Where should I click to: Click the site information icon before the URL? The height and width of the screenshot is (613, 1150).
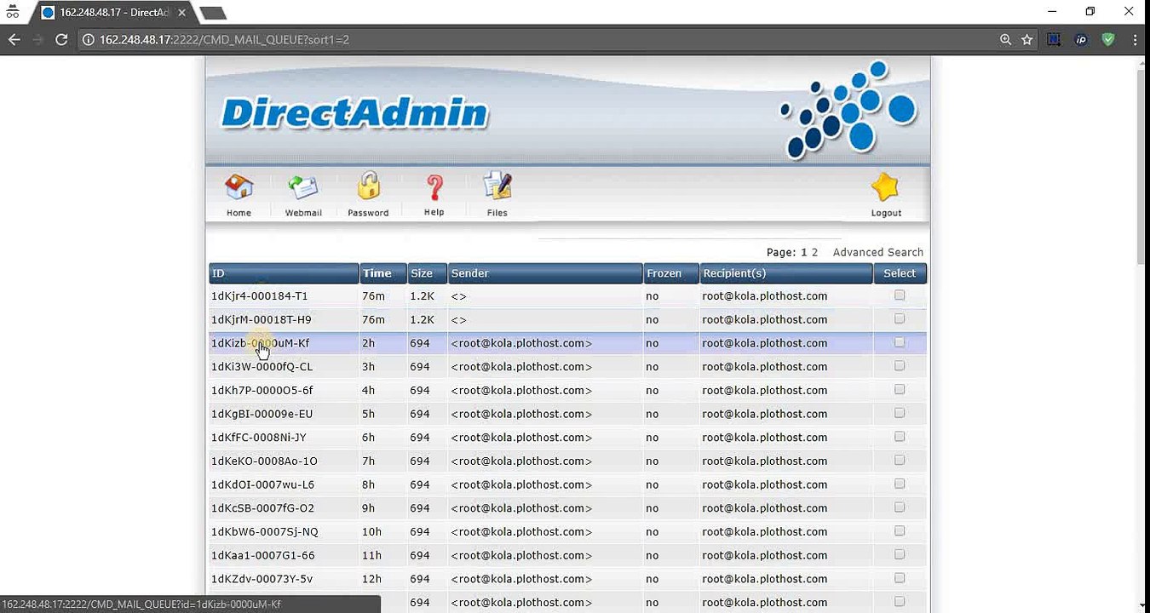pos(88,39)
